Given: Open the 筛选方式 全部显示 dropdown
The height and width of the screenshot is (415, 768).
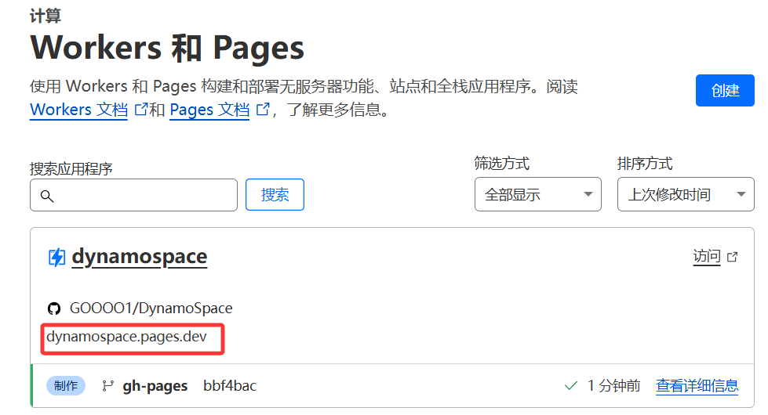Looking at the screenshot, I should coord(538,194).
